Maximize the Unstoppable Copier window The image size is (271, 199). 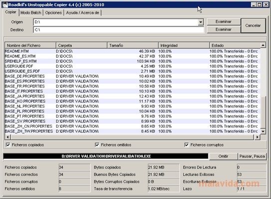point(260,4)
